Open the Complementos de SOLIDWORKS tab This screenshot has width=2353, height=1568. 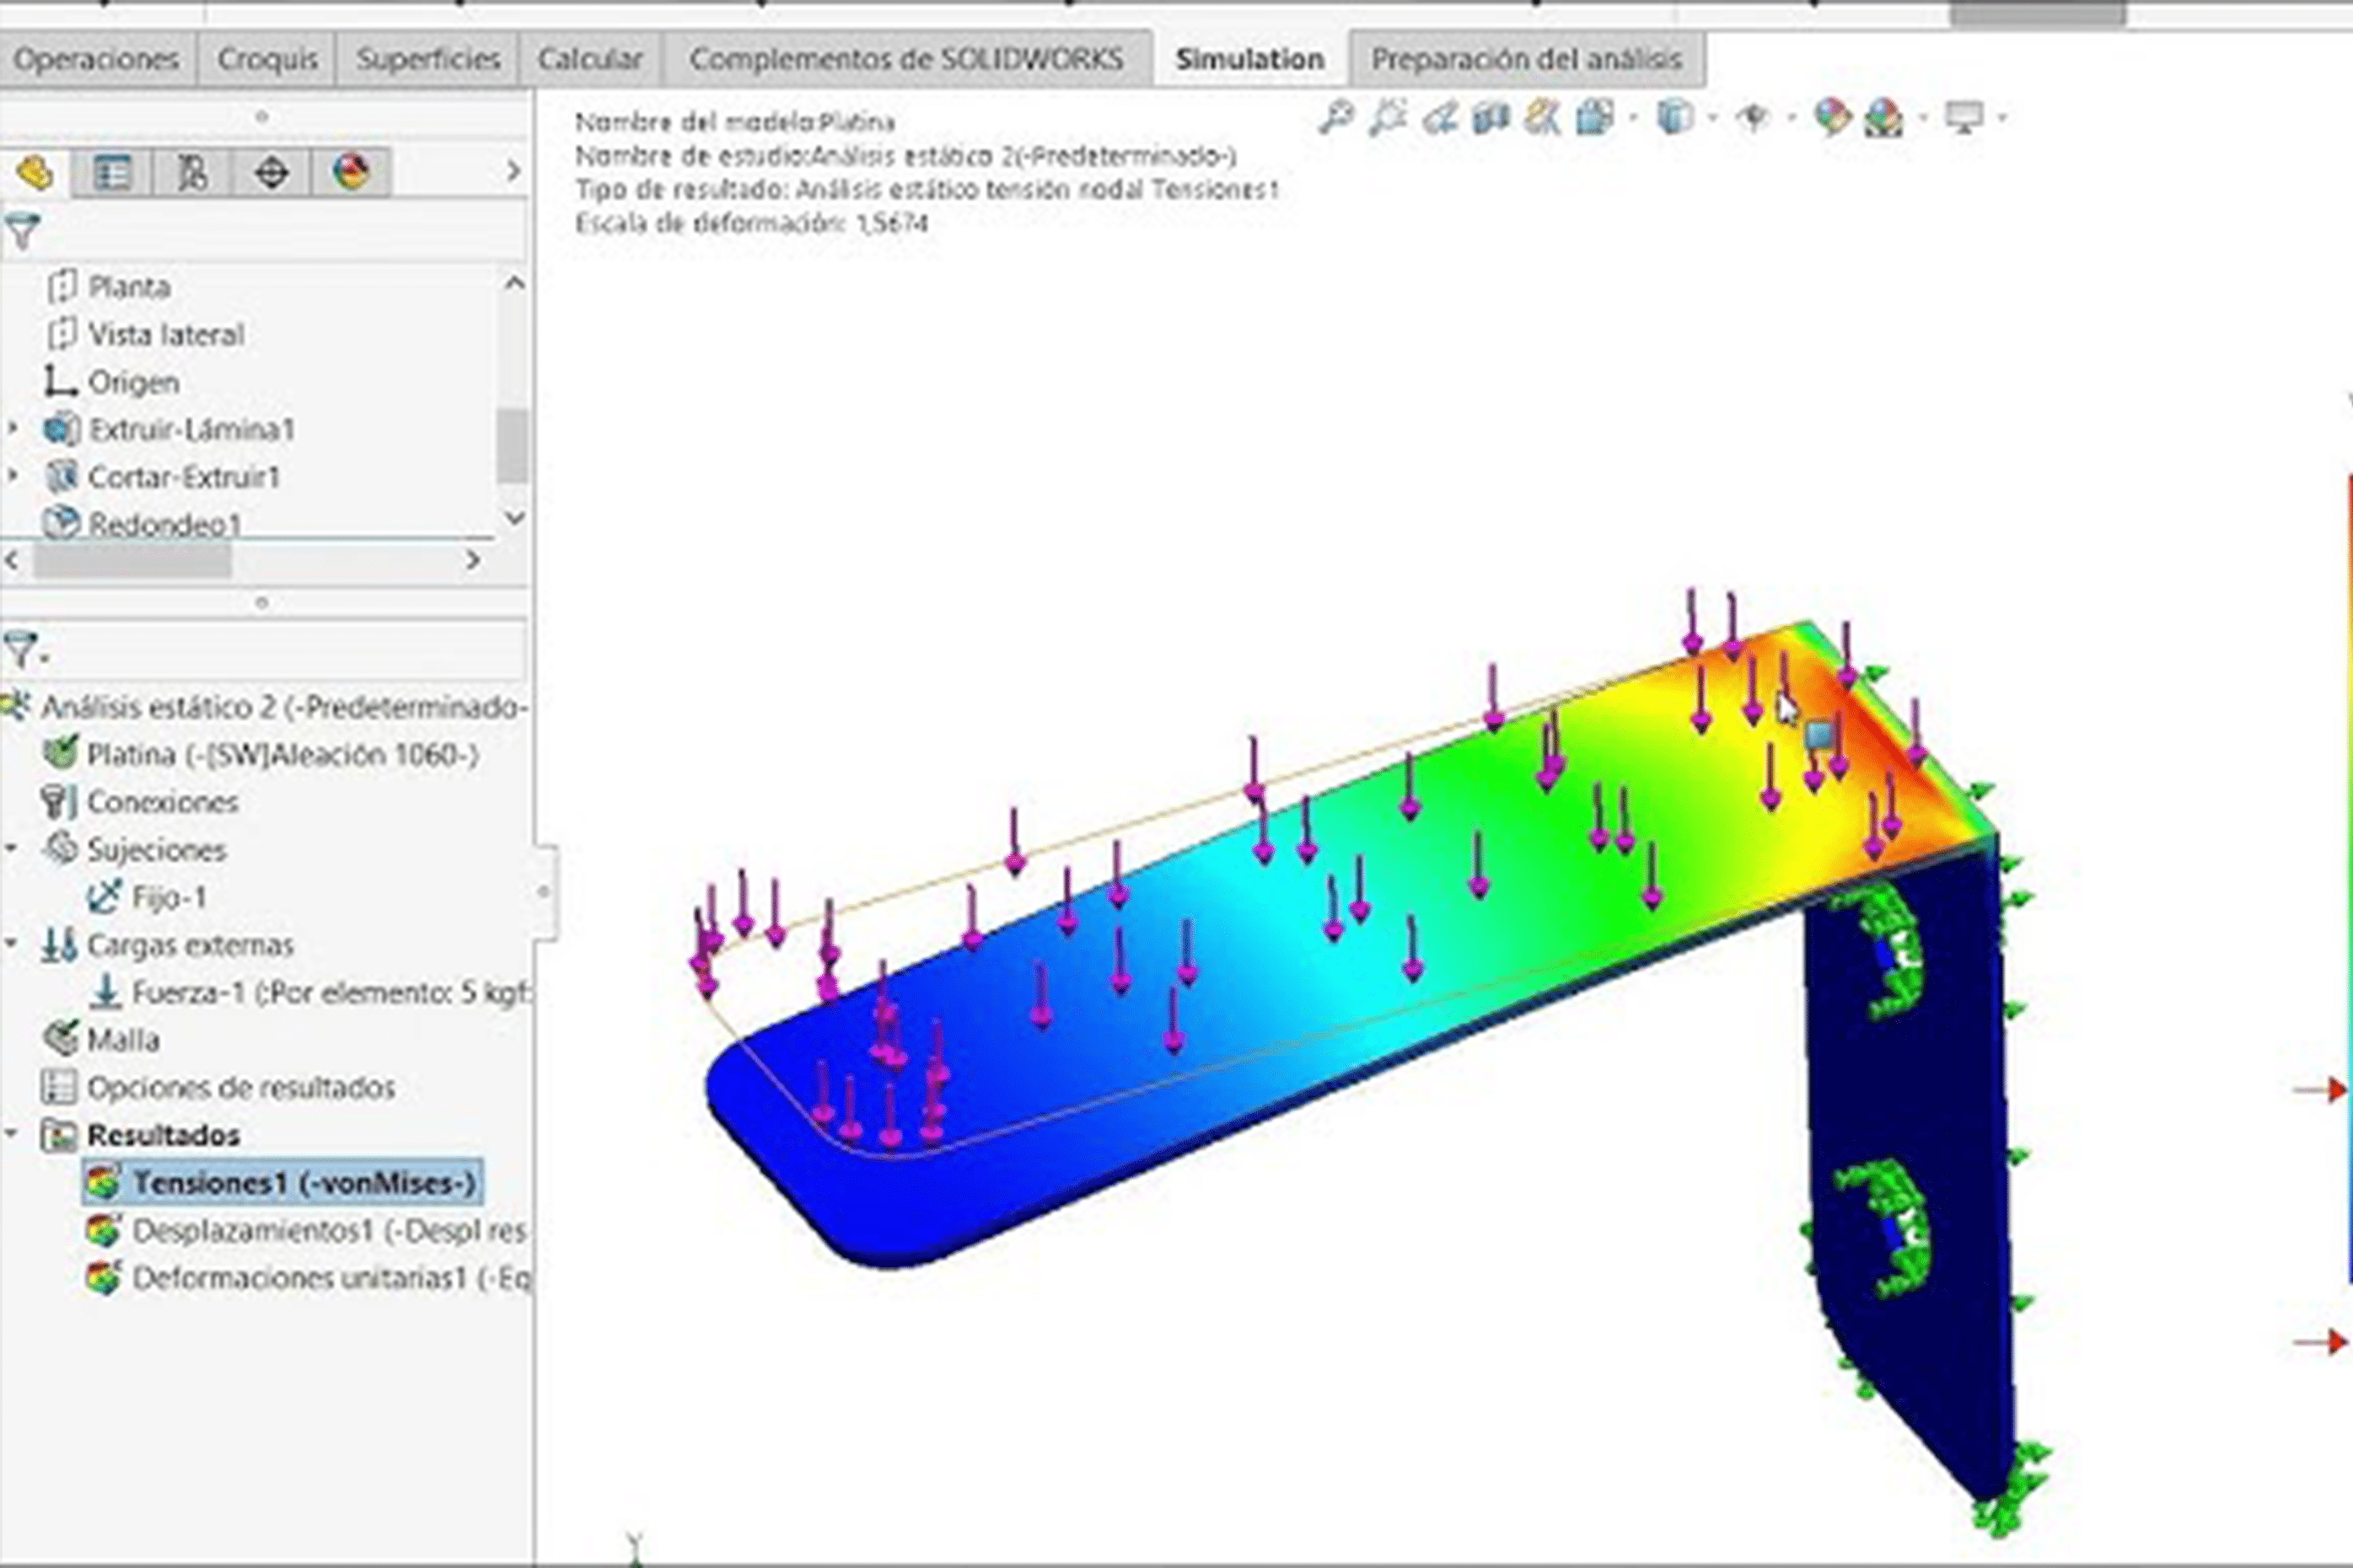906,59
